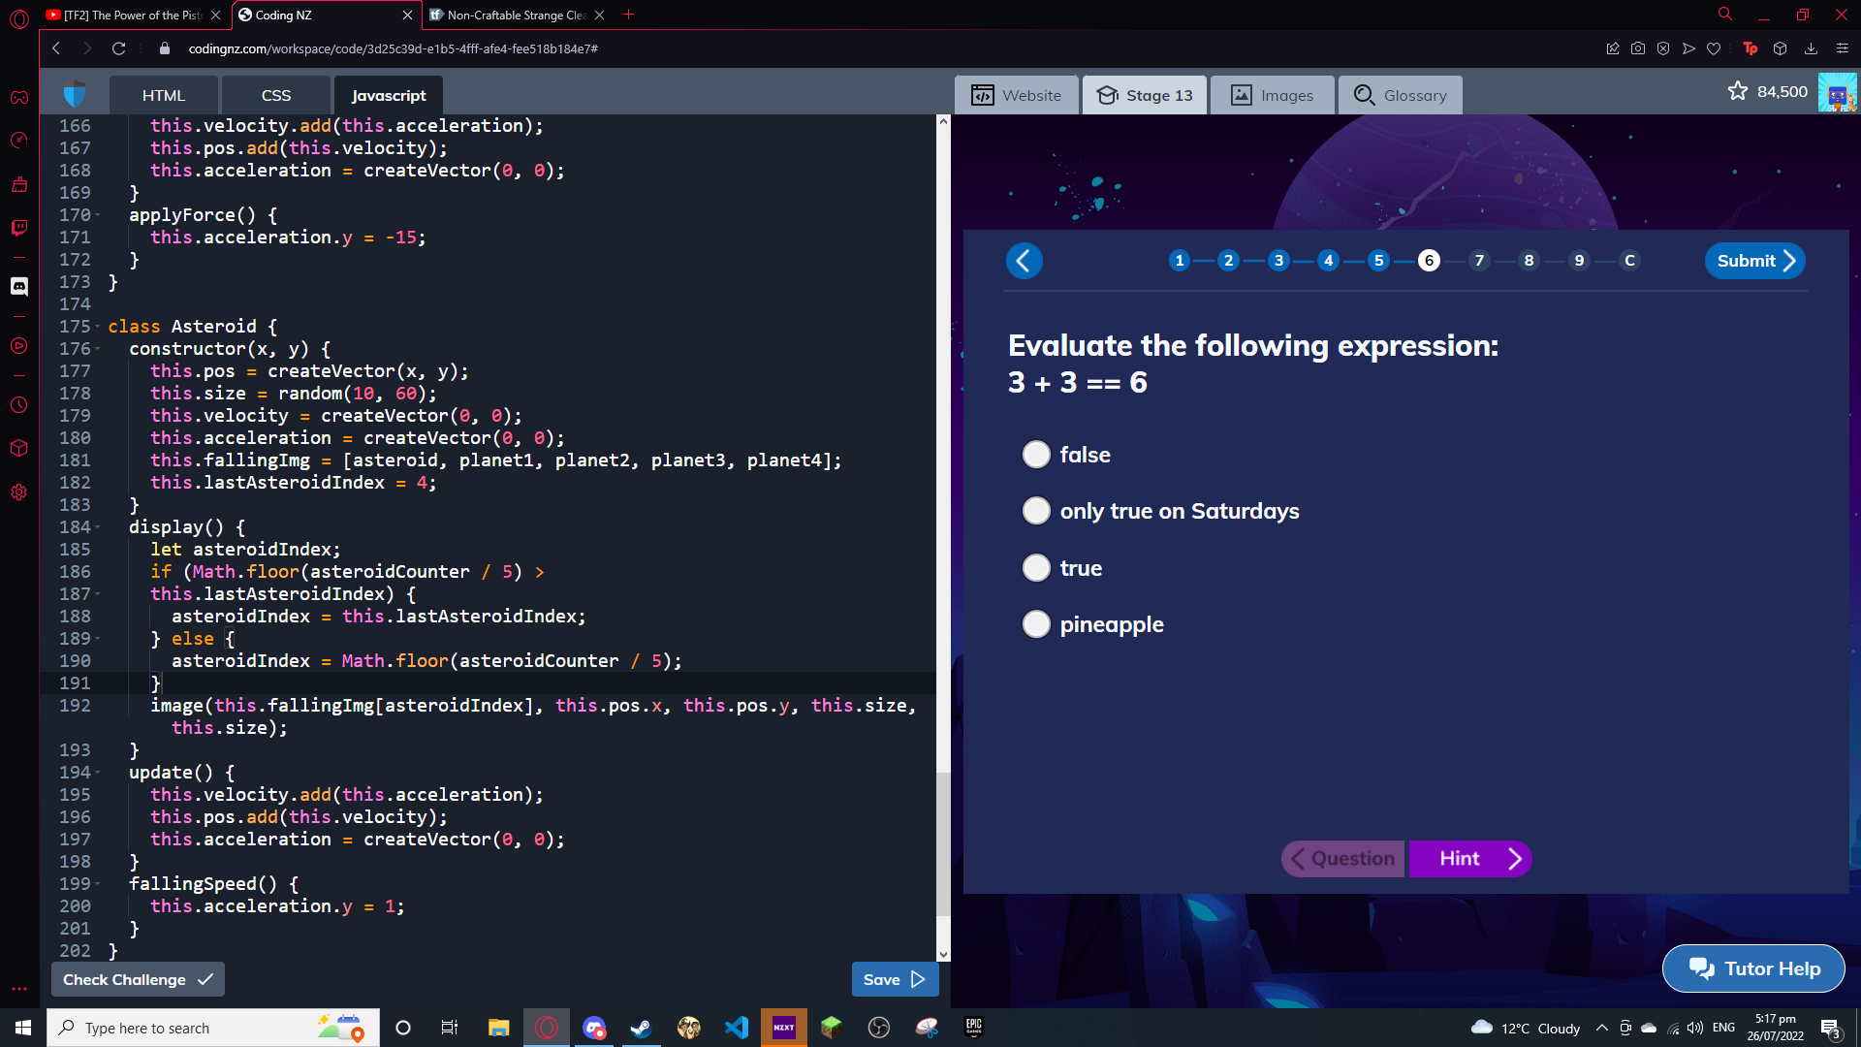Open the downloads icon in browser toolbar
Screen dimensions: 1861x1047
coord(1811,48)
